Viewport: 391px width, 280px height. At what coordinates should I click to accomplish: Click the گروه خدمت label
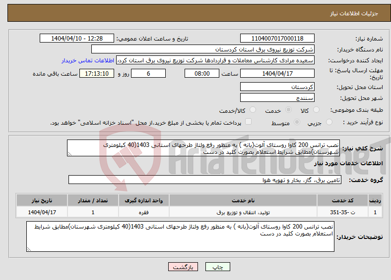(x=366, y=180)
